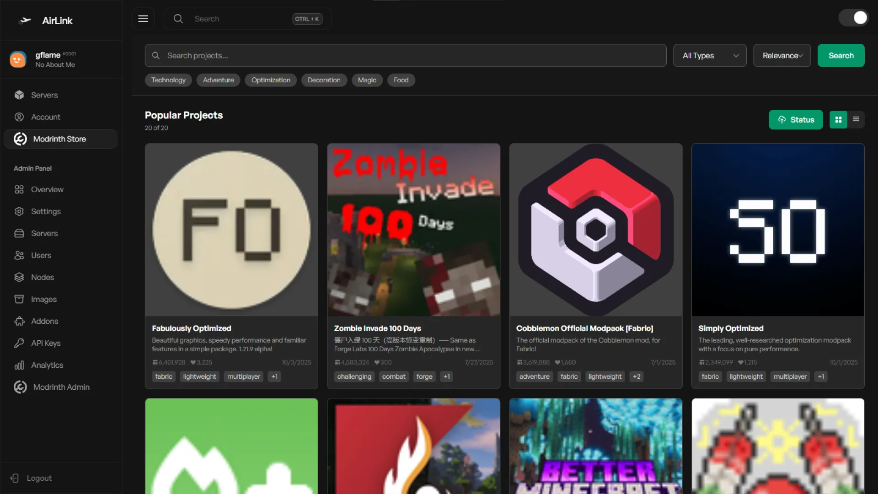Open Analytics in admin panel
878x494 pixels.
click(x=47, y=365)
